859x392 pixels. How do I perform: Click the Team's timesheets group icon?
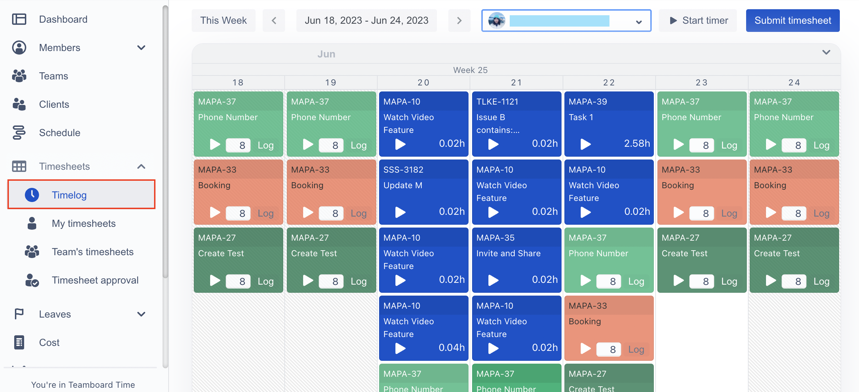coord(32,252)
